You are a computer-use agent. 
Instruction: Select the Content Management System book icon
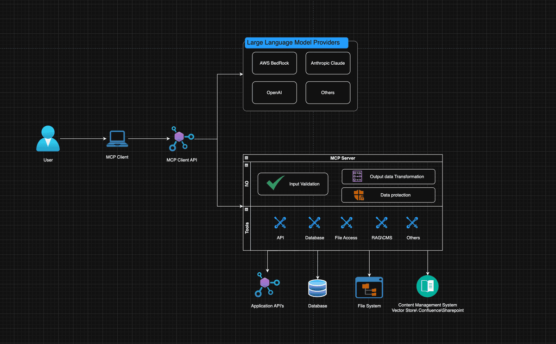[427, 286]
